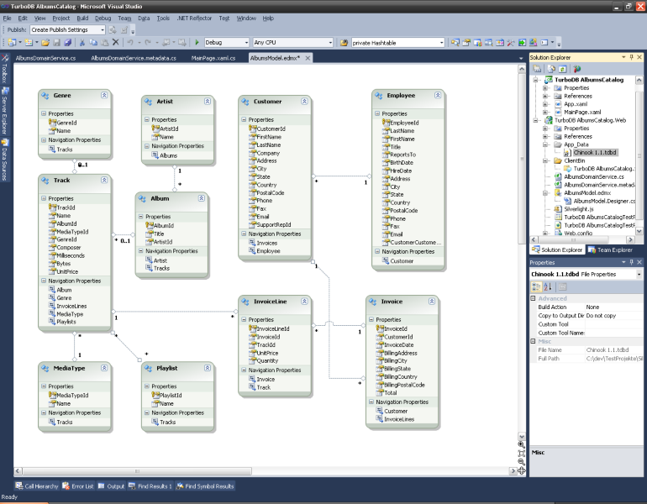Click Solution Explorer's Show All Files icon
This screenshot has height=504, width=647.
pyautogui.click(x=551, y=69)
